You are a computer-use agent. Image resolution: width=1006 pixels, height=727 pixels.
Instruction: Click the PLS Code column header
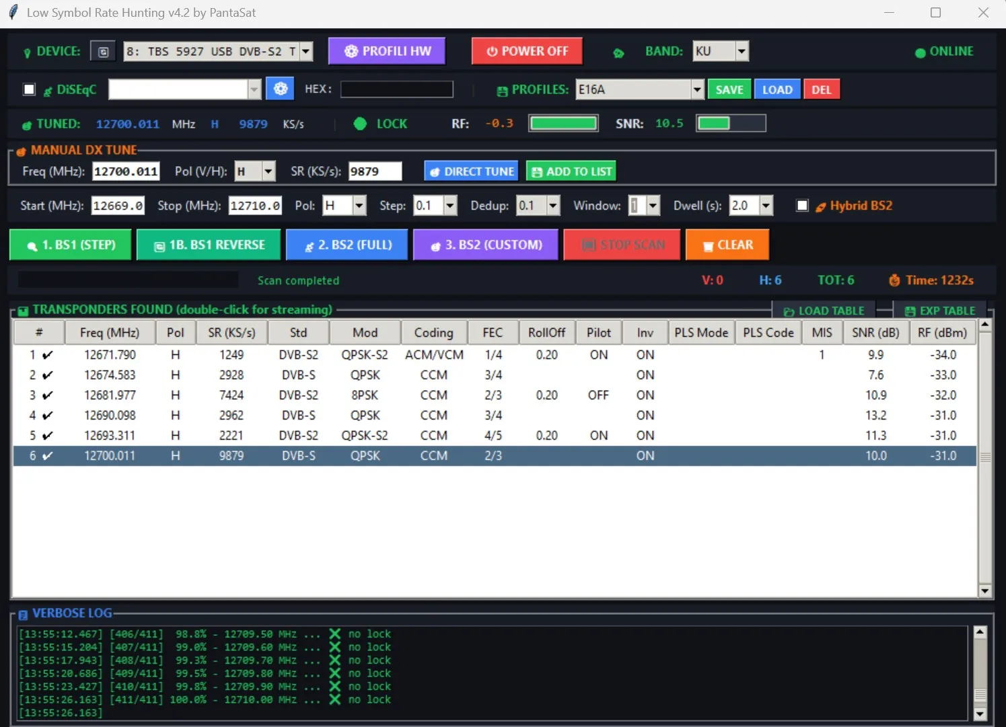click(768, 333)
